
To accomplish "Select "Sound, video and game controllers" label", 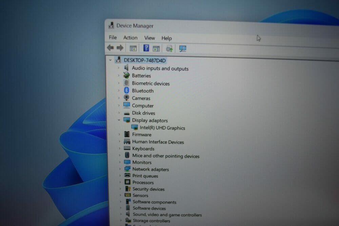I will tap(167, 214).
